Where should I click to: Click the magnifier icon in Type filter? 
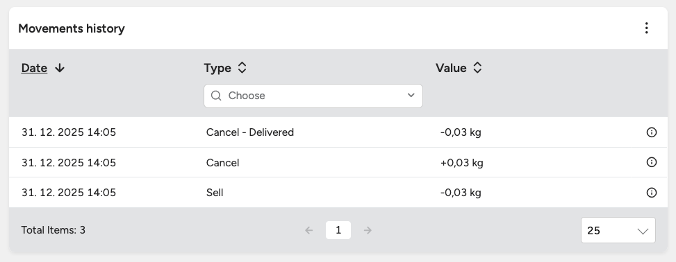pyautogui.click(x=216, y=96)
